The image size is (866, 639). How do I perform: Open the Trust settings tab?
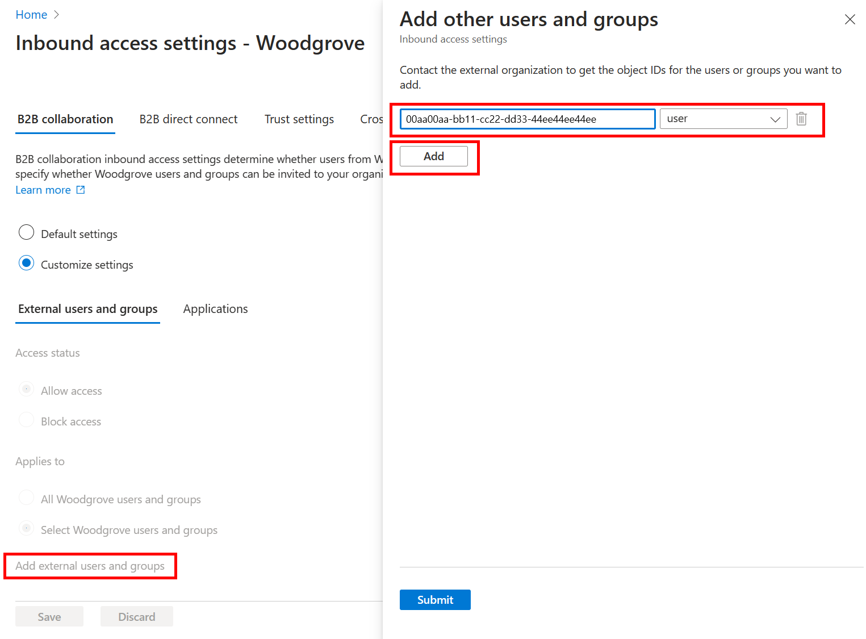299,119
